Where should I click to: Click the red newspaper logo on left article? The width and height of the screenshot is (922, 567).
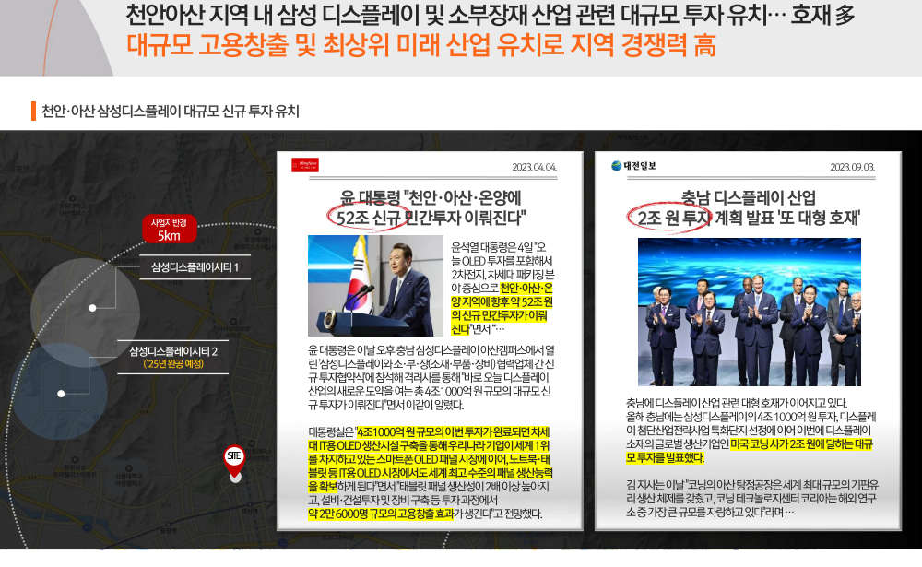pyautogui.click(x=304, y=165)
